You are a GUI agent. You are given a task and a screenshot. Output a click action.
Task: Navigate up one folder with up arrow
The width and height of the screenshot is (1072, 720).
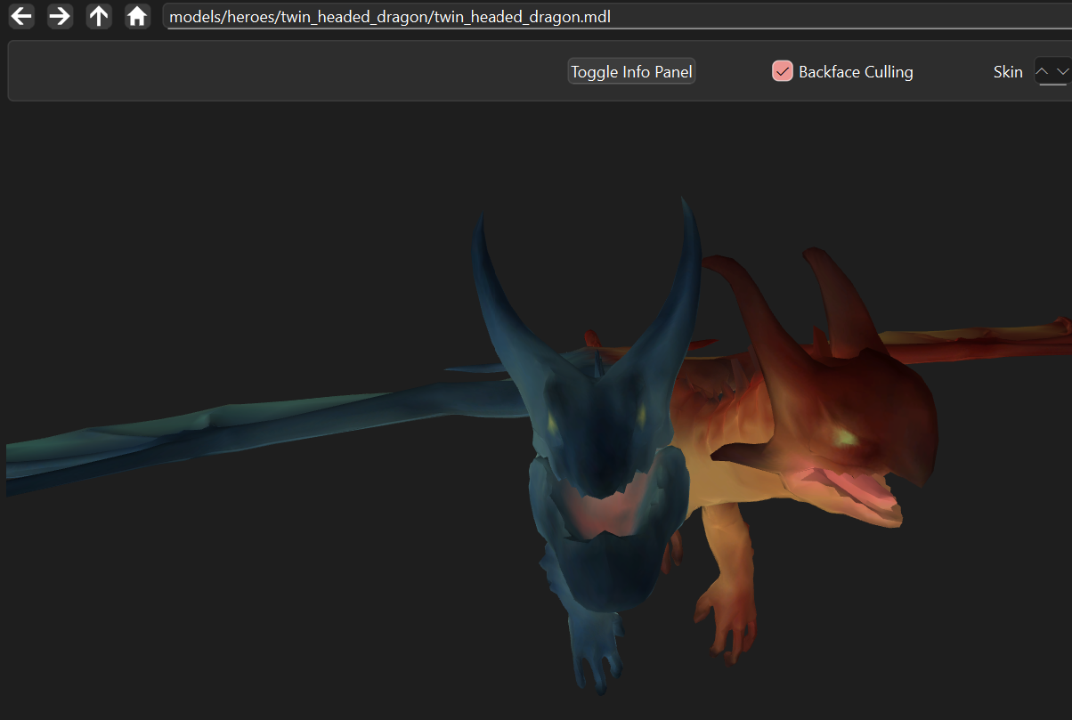click(99, 16)
